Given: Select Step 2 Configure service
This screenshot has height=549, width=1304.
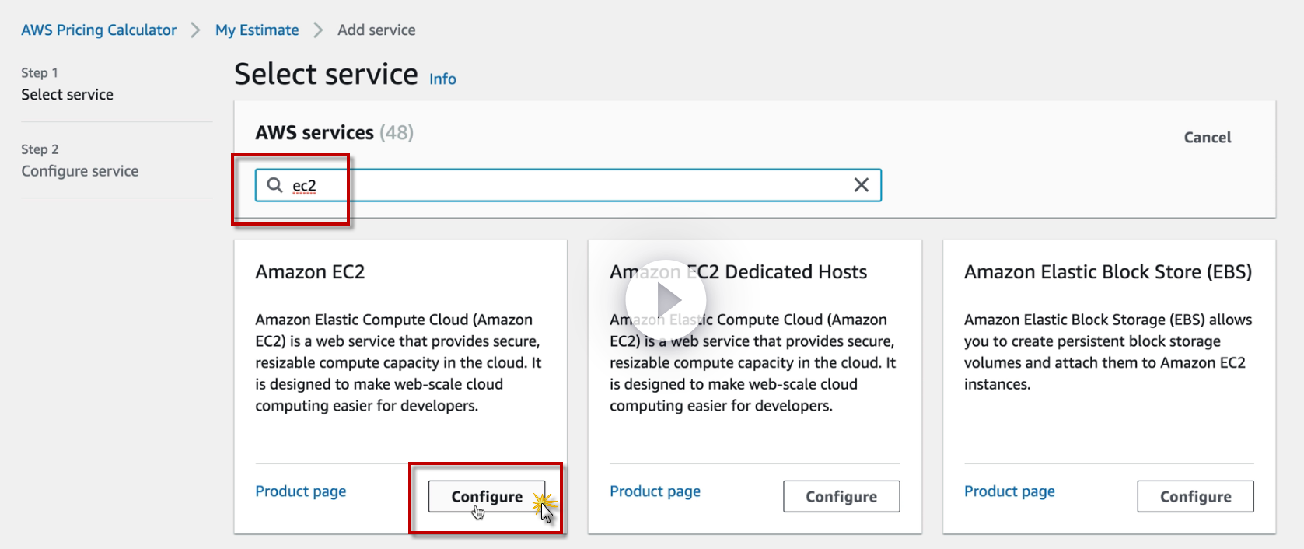Looking at the screenshot, I should tap(79, 171).
